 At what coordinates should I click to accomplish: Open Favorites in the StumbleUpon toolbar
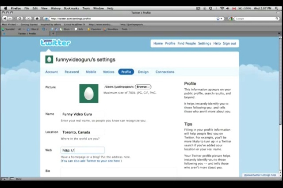tap(94, 29)
